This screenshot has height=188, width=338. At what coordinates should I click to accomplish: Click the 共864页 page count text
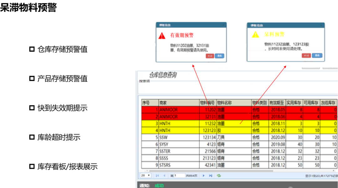point(192,176)
